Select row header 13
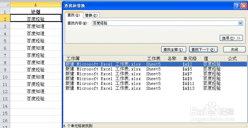This screenshot has height=128, width=248. (x=5, y=98)
